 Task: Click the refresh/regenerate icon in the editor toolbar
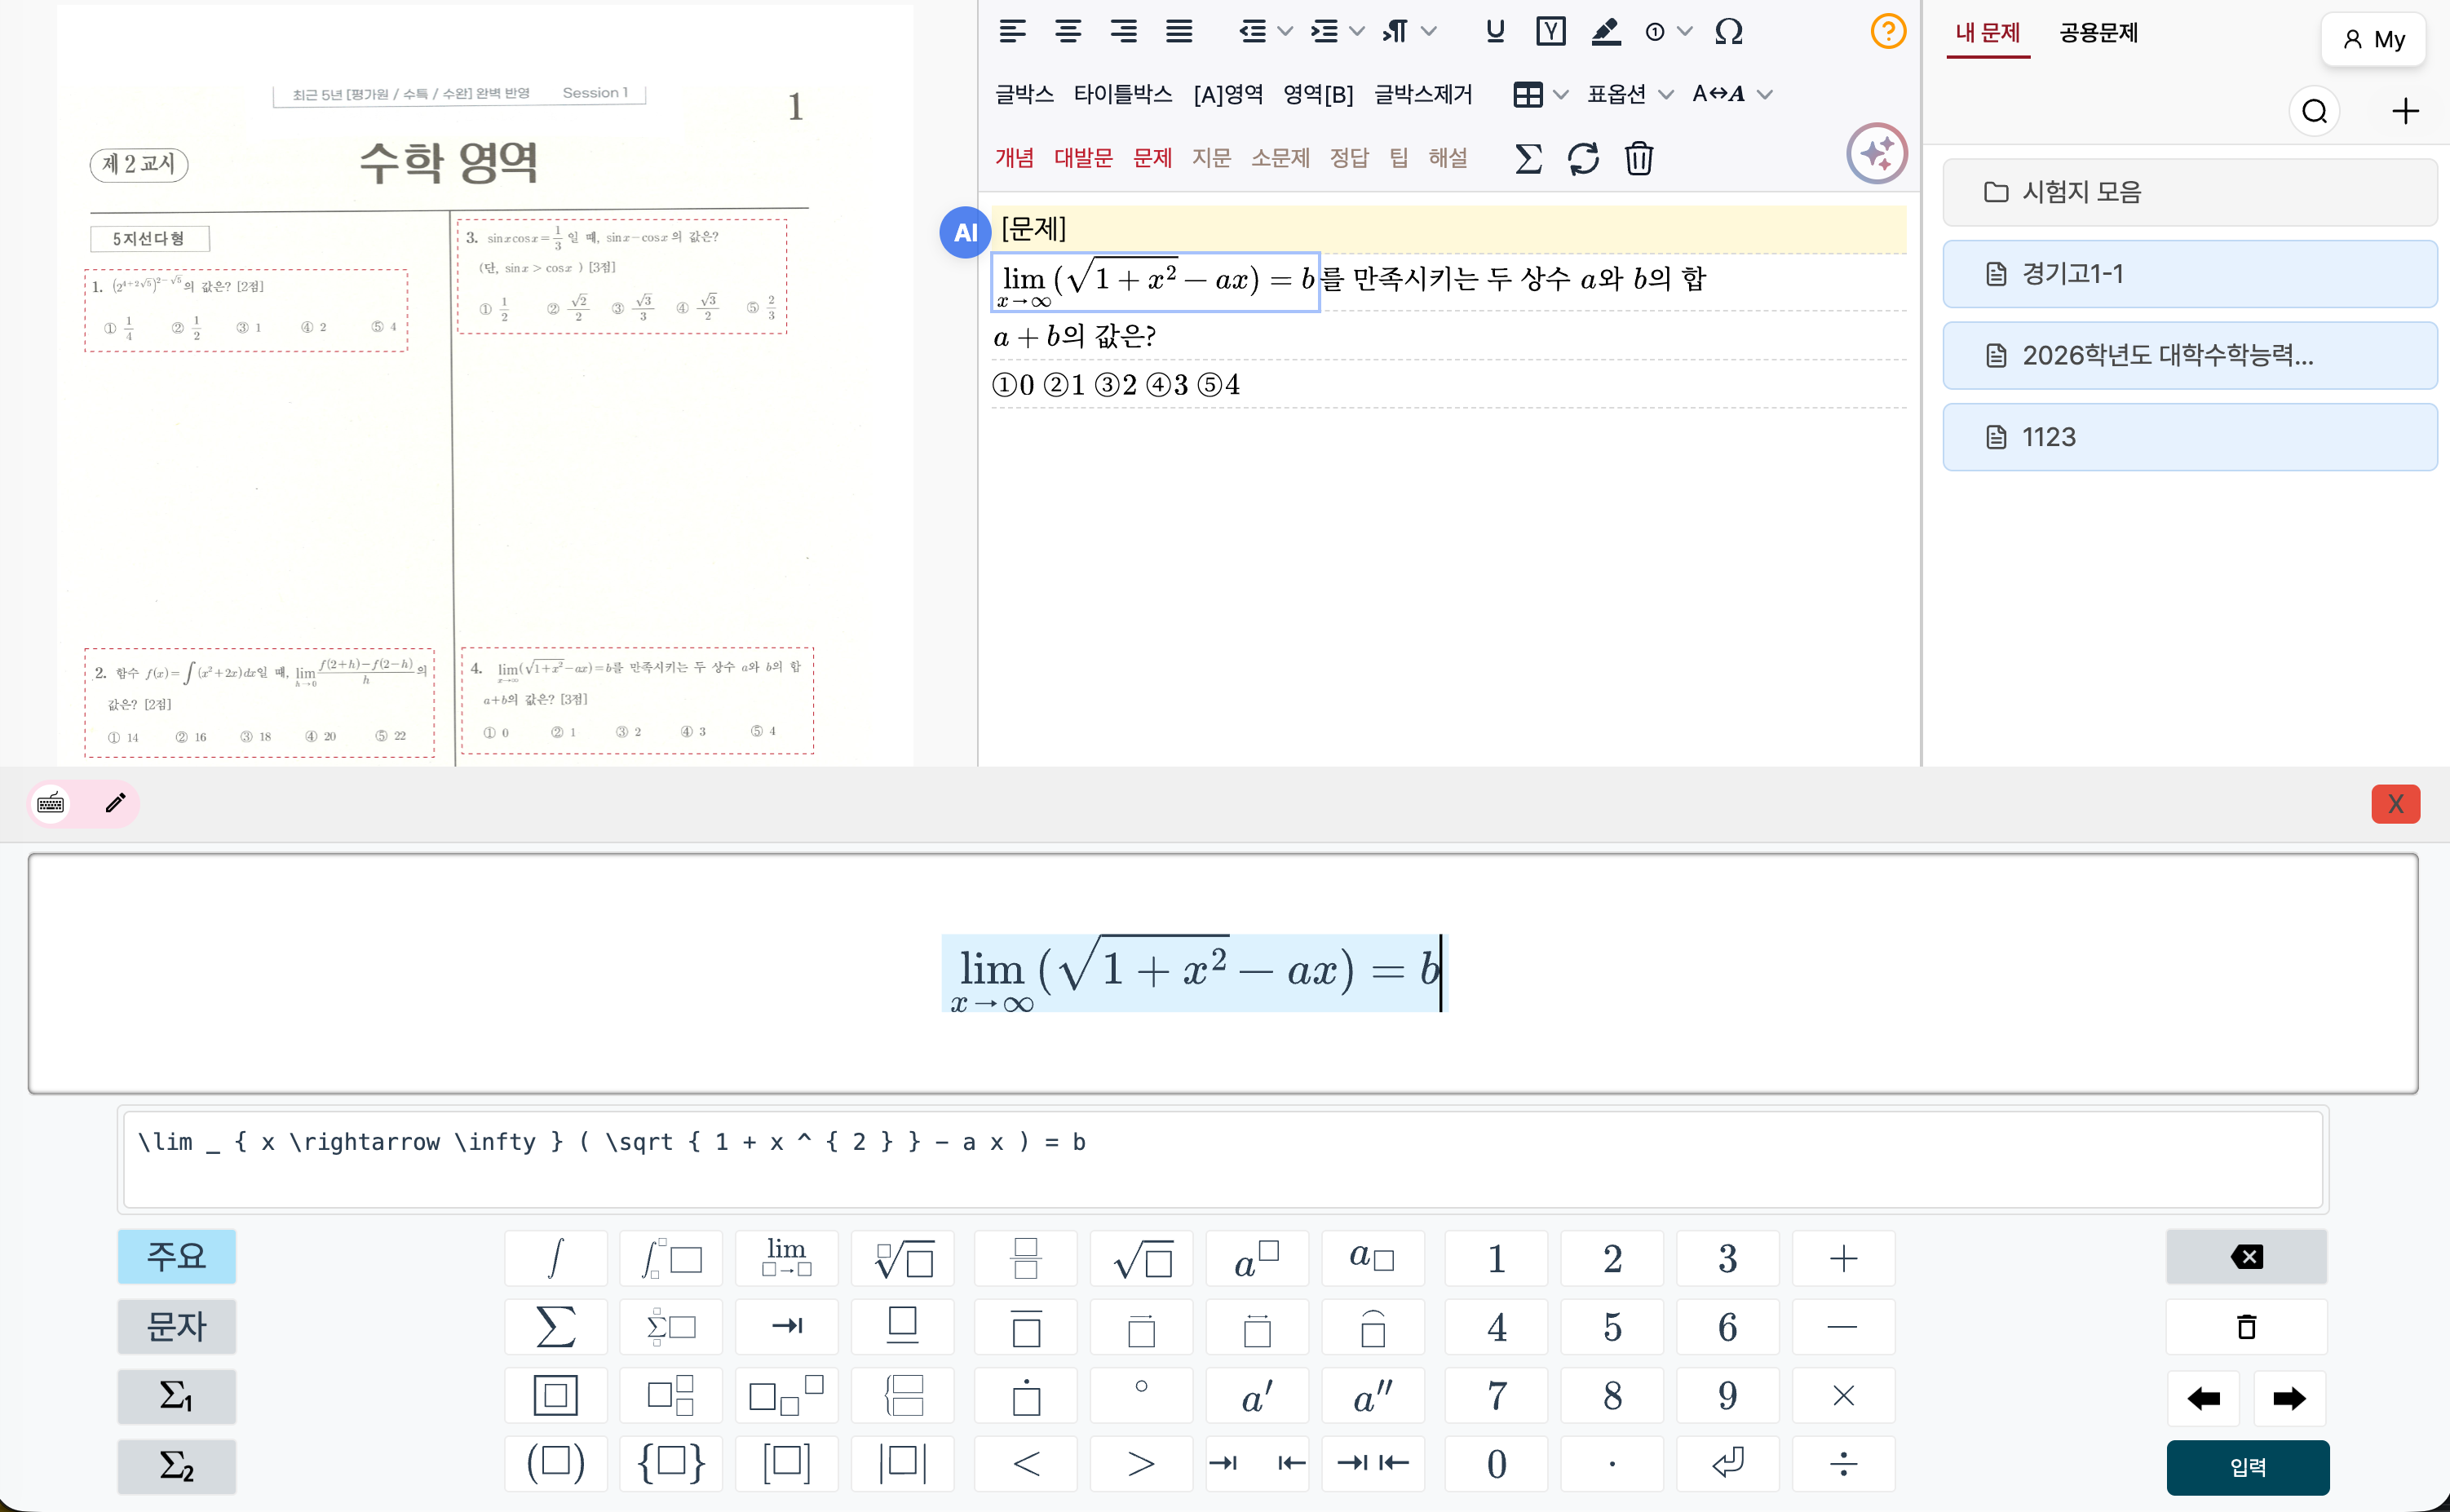coord(1583,157)
